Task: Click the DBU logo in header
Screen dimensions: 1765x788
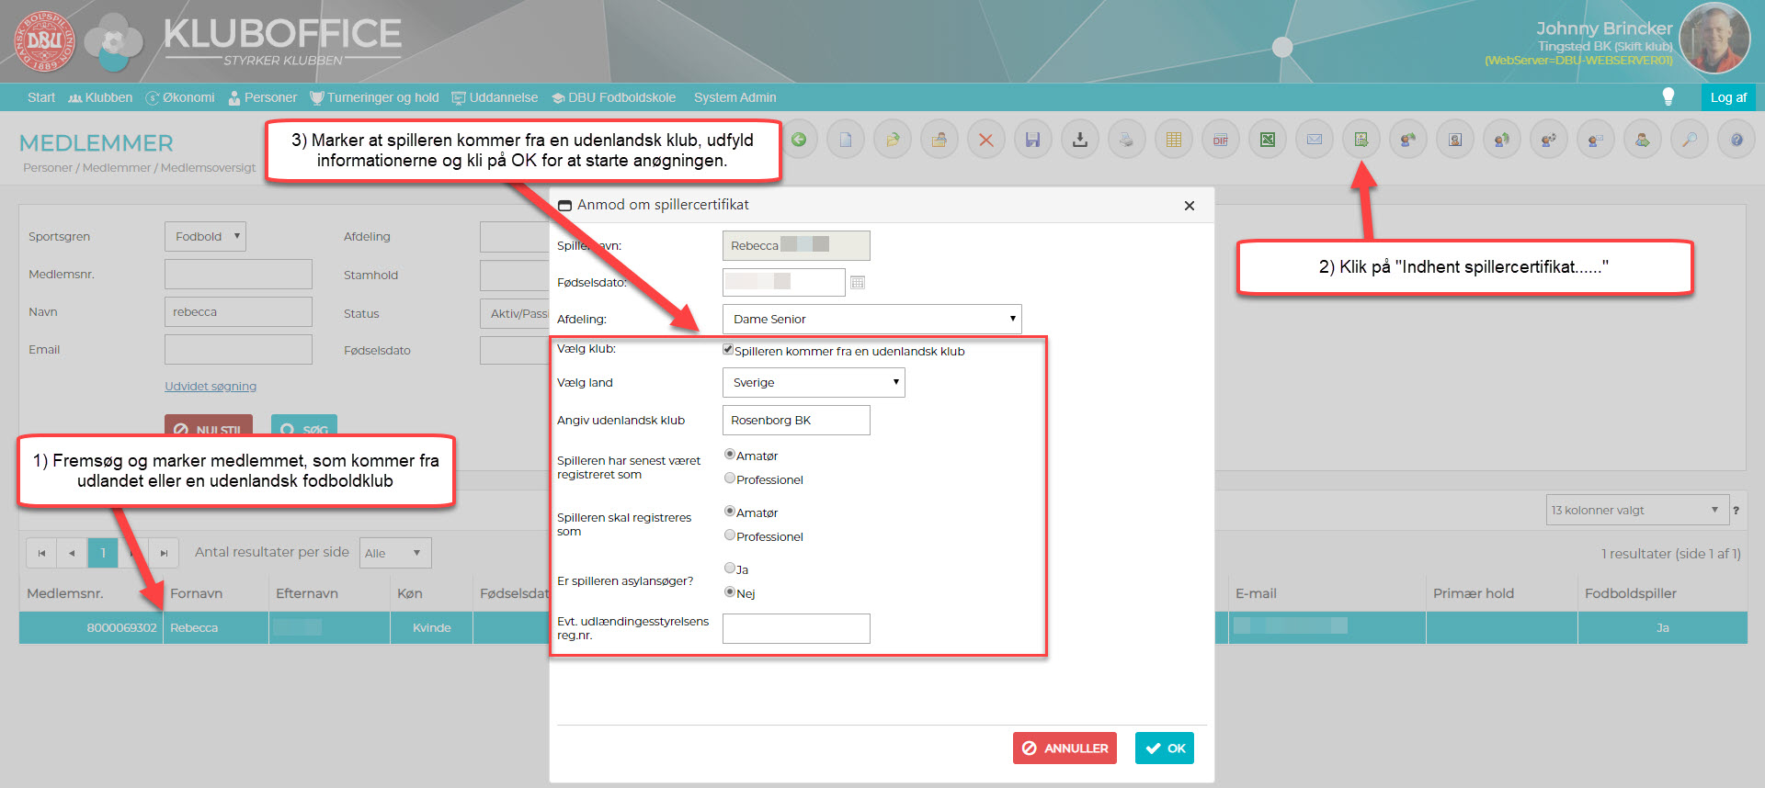Action: click(43, 41)
